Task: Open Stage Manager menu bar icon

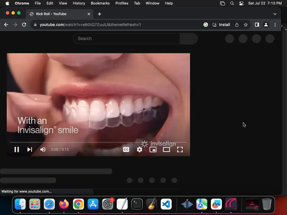Action: tap(222, 3)
